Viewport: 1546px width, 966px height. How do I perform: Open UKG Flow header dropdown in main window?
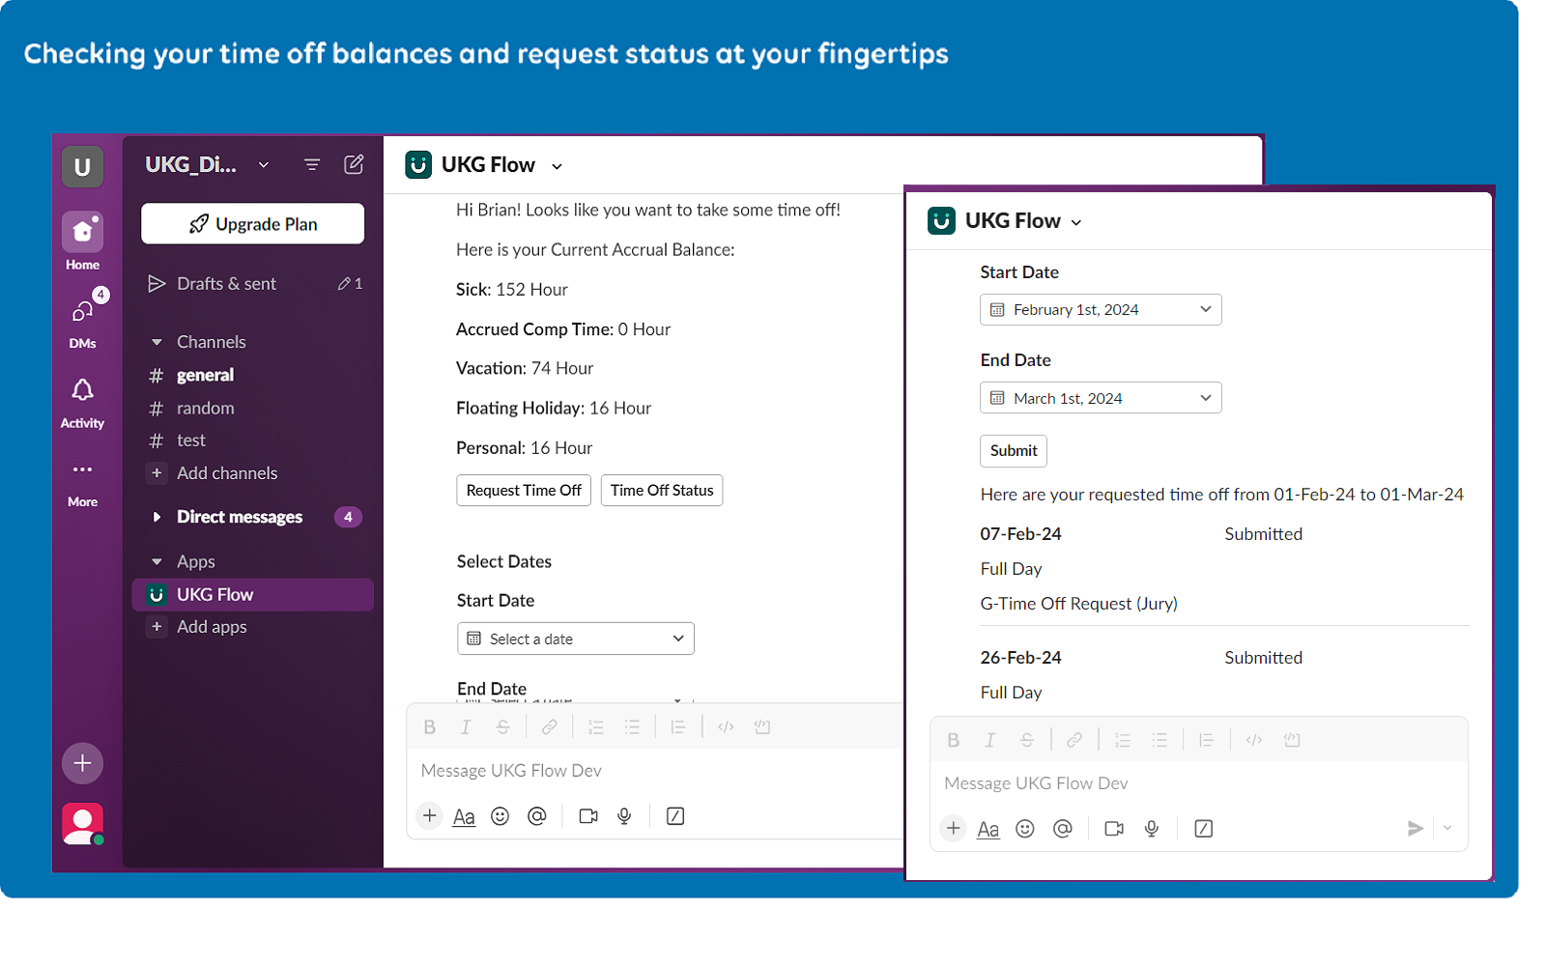pos(557,167)
